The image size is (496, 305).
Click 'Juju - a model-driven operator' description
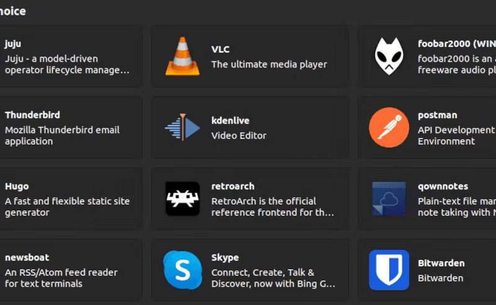[67, 64]
